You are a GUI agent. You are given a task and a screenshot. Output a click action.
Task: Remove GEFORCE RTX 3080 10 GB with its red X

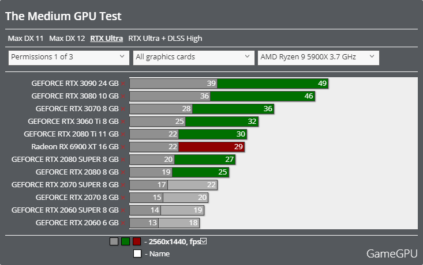pyautogui.click(x=123, y=96)
